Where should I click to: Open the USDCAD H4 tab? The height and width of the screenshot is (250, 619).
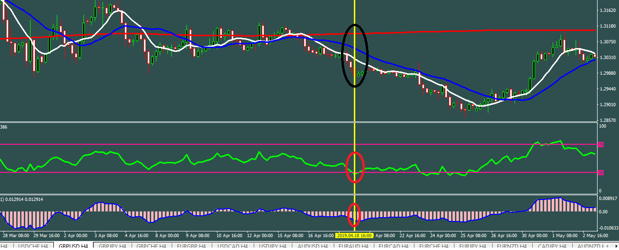[231, 246]
